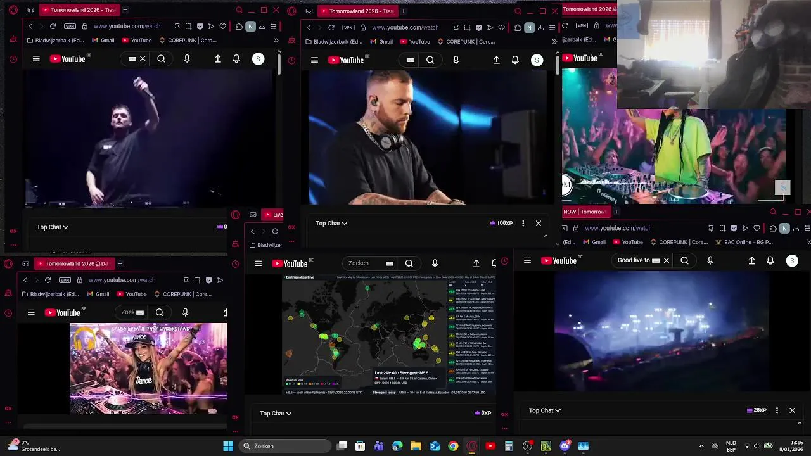
Task: Expand Top Chat dropdown beside 25XP
Action: pos(545,410)
